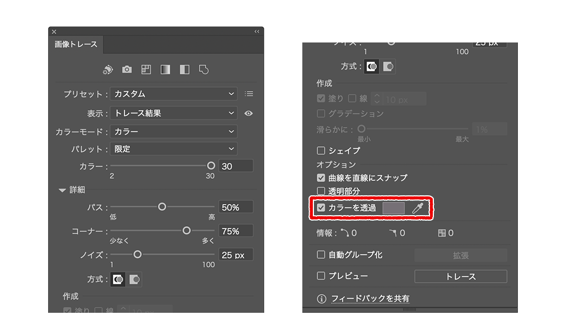This screenshot has width=566, height=331.
Task: Select the Outline preset icon
Action: (x=203, y=70)
